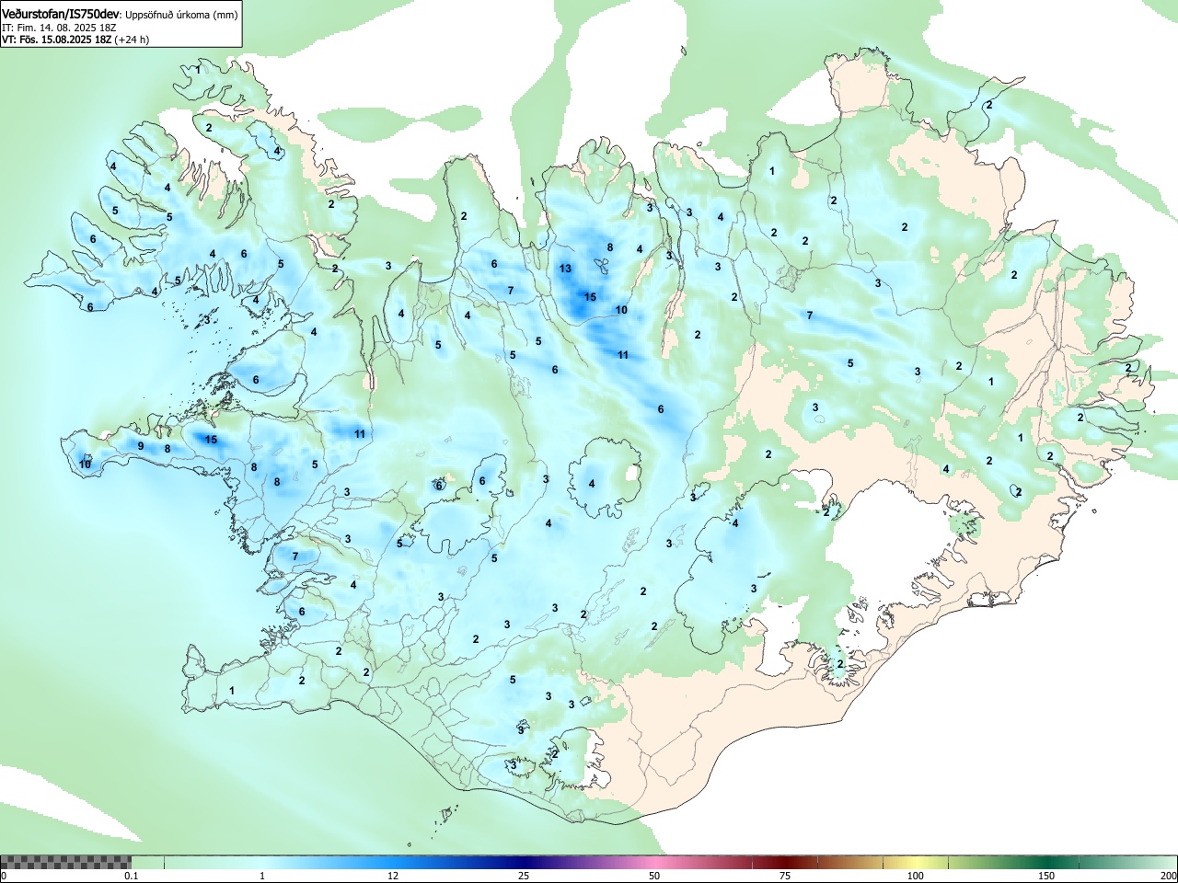Click the 75 tick label on the legend
The width and height of the screenshot is (1178, 883).
point(784,876)
